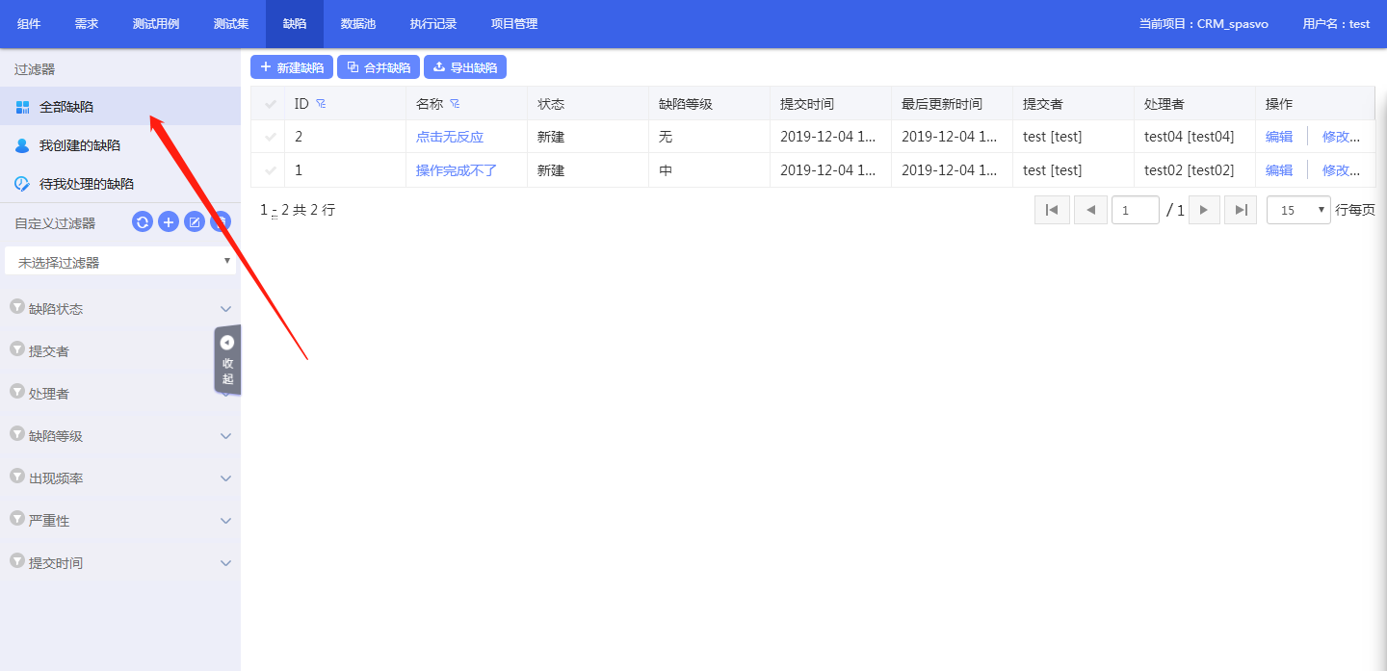The width and height of the screenshot is (1387, 671).
Task: Open the defect link 点击无反应
Action: pos(450,138)
